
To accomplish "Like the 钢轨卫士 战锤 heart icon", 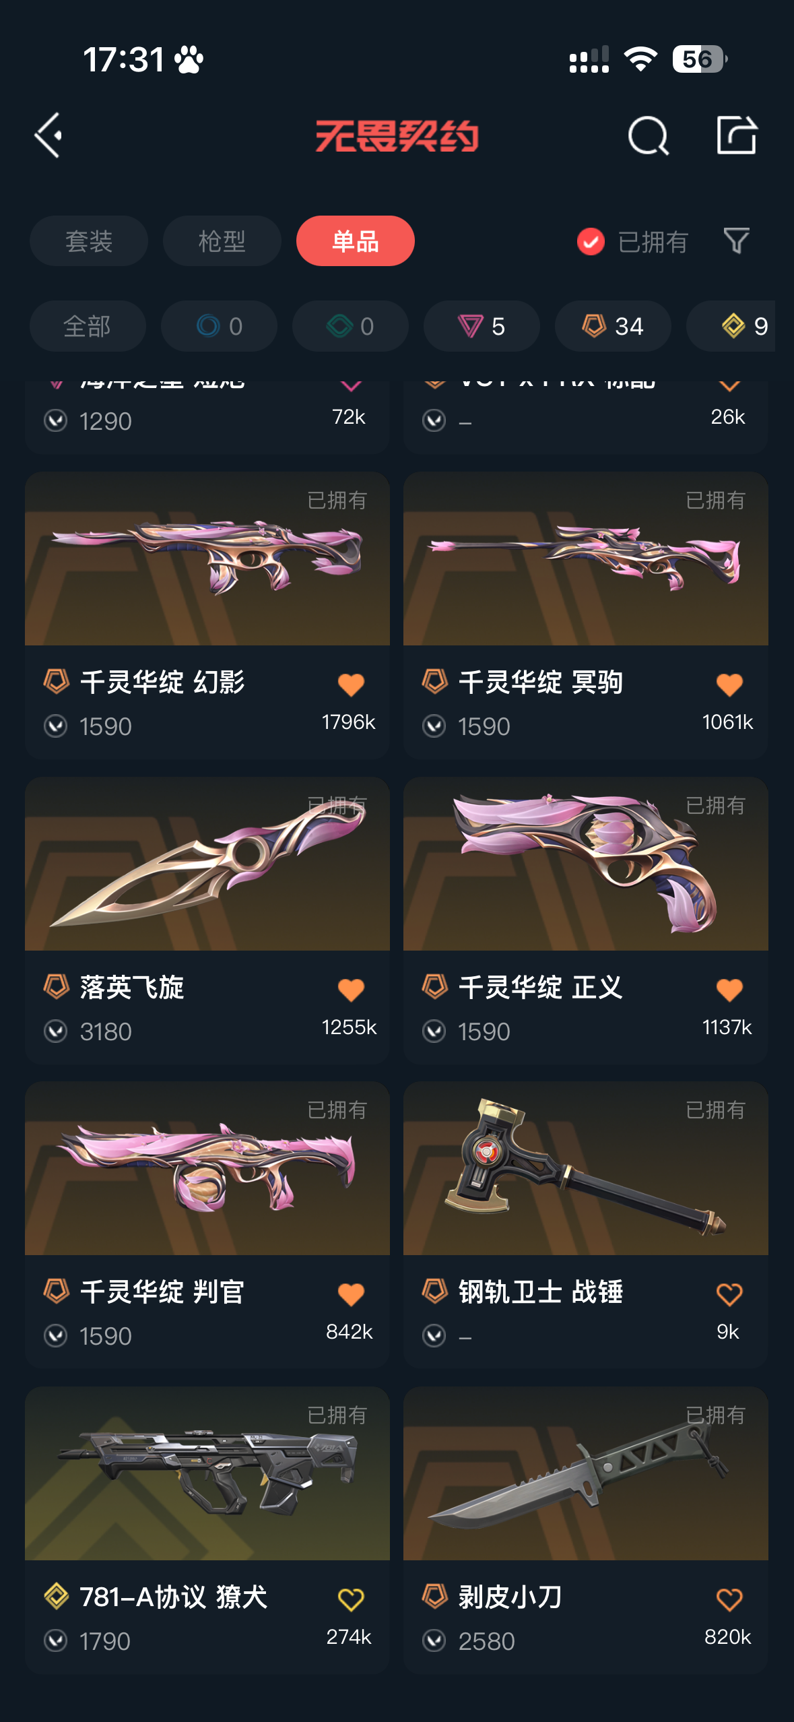I will point(729,1294).
